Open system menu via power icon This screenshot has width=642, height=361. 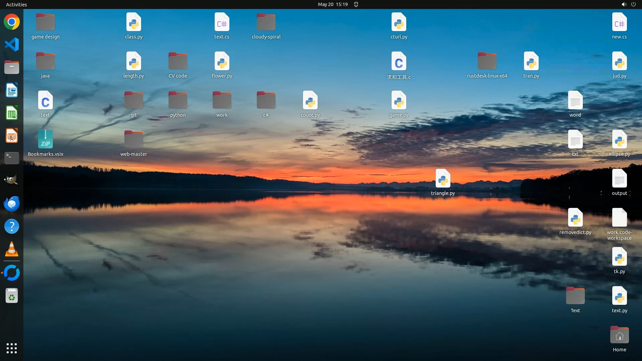633,4
